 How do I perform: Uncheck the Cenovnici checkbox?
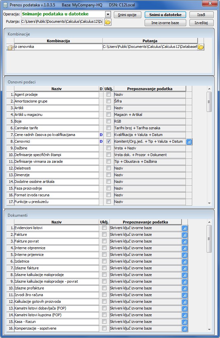click(108, 141)
